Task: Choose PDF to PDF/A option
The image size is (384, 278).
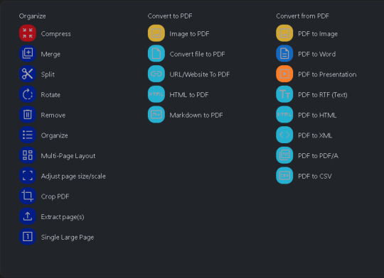Action: tap(318, 156)
